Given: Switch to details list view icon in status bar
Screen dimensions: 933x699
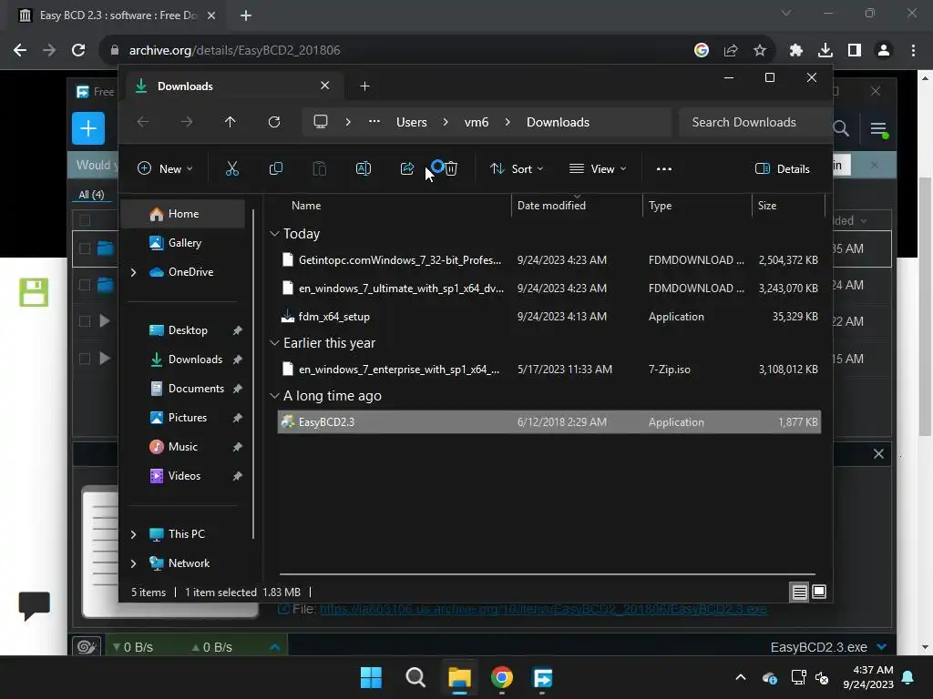Looking at the screenshot, I should [799, 592].
